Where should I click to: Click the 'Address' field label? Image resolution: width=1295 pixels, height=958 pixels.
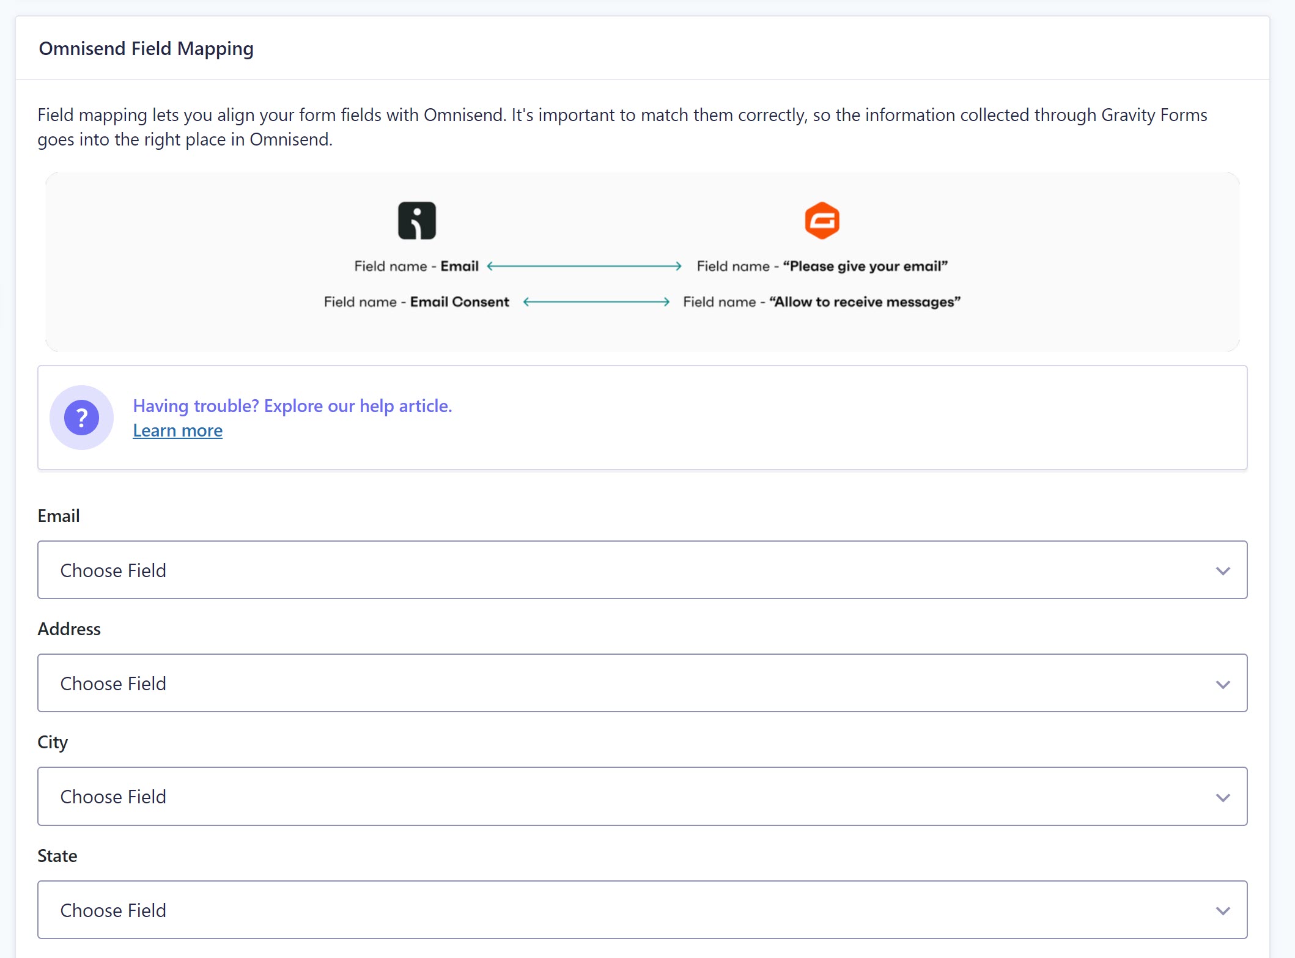click(x=69, y=629)
